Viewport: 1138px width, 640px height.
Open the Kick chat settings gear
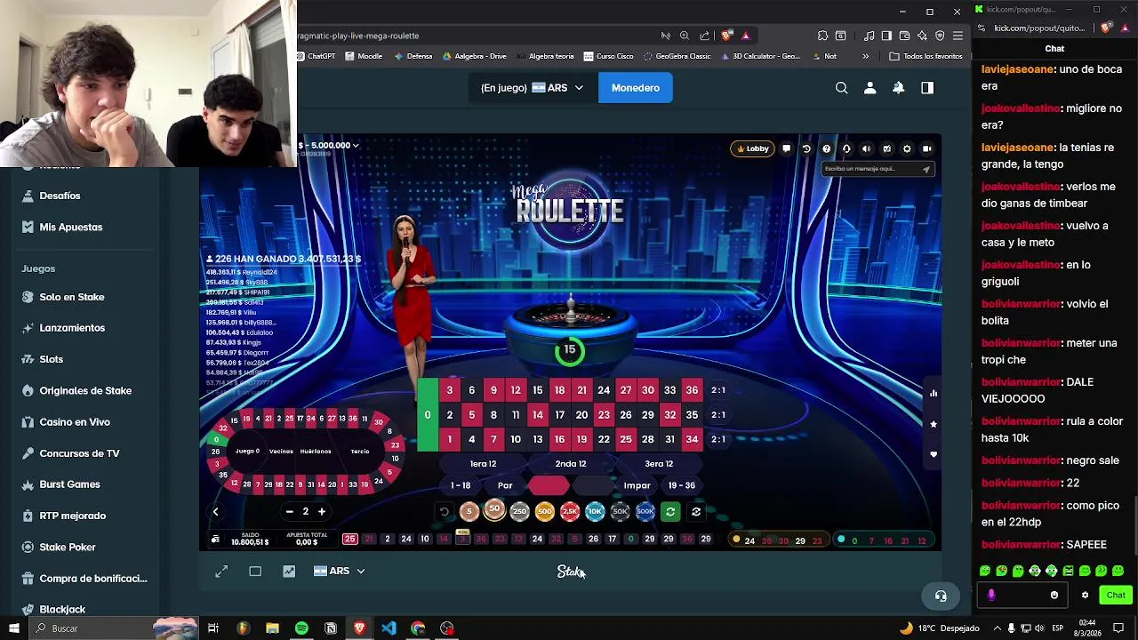click(x=1085, y=596)
